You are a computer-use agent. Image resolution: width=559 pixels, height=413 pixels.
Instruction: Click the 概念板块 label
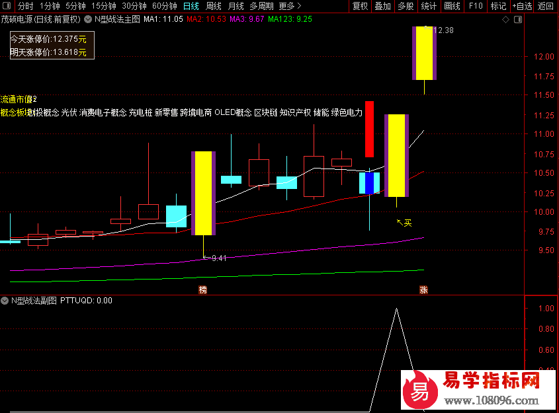(x=17, y=112)
